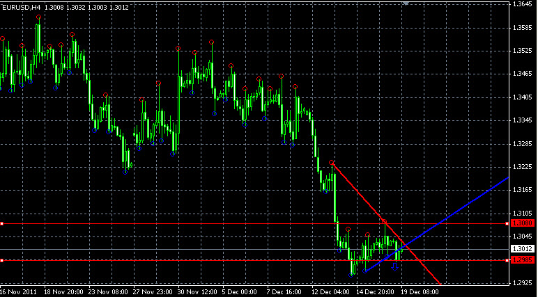Click the 19 Dec 08:00 time label
Image resolution: width=538 pixels, height=297 pixels.
(421, 292)
